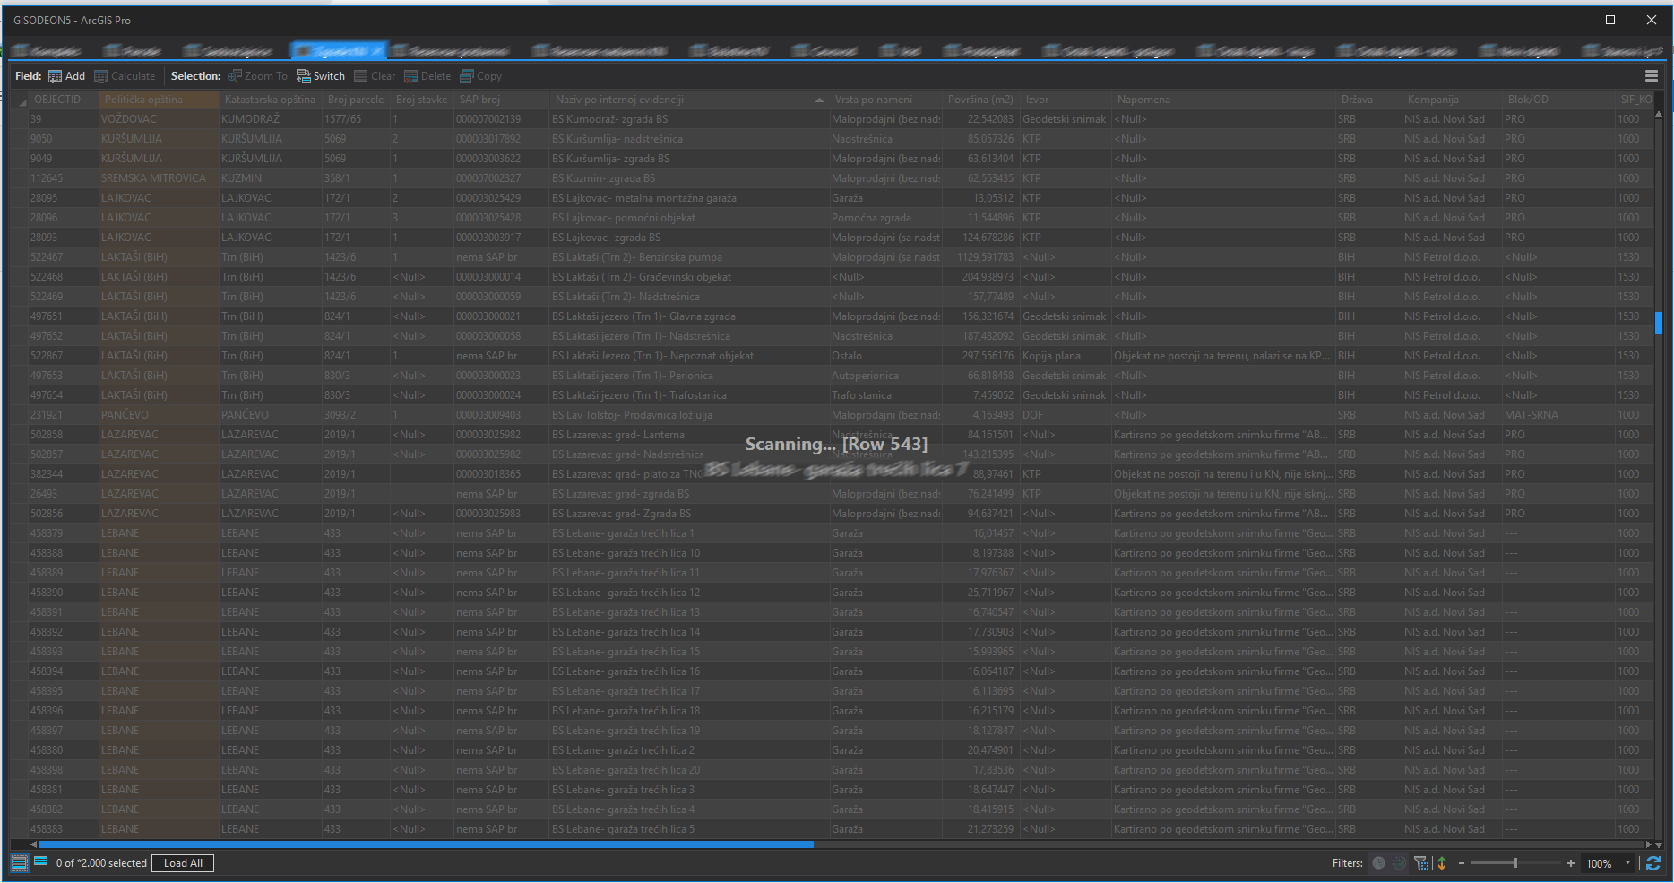Open the 100% zoom level dropdown
This screenshot has width=1674, height=883.
[x=1627, y=863]
